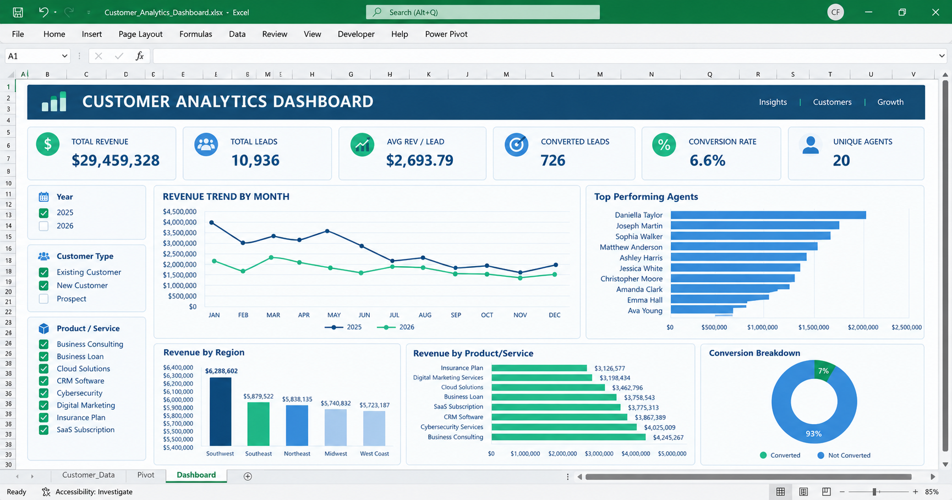Click the horizontal scrollbar thumb
The width and height of the screenshot is (952, 500).
(x=748, y=477)
